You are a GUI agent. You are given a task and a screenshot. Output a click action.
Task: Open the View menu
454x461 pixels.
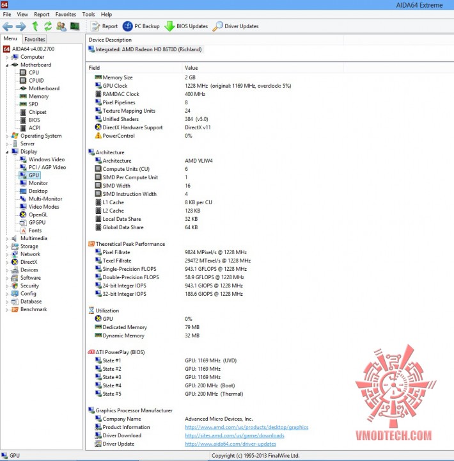click(22, 14)
